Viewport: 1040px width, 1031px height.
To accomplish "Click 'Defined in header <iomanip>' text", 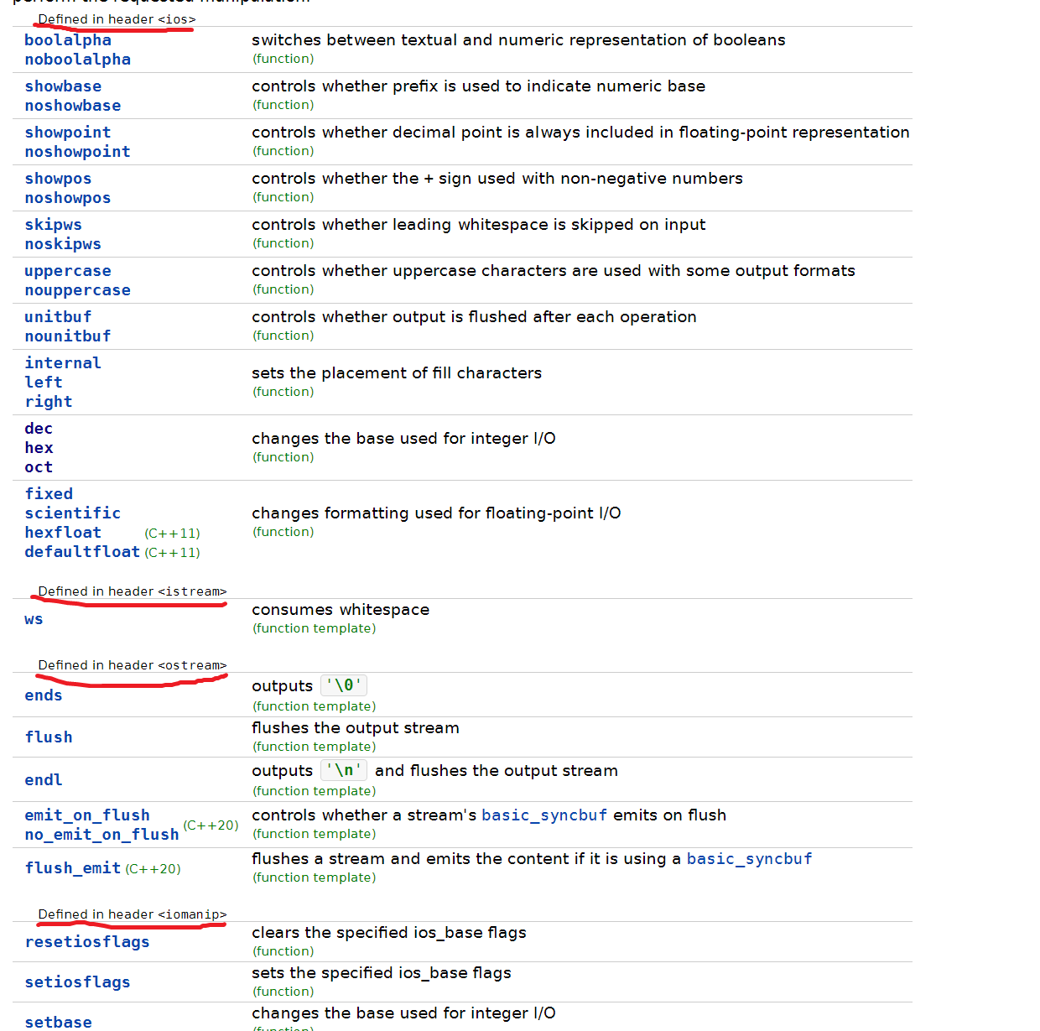I will pos(133,914).
